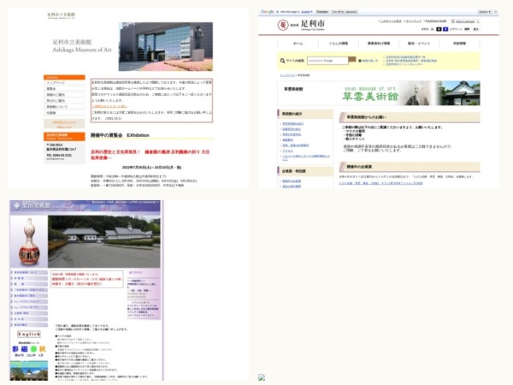Click the 足利市内のイベントカレンダー link
This screenshot has height=385, width=513.
pyautogui.click(x=404, y=64)
